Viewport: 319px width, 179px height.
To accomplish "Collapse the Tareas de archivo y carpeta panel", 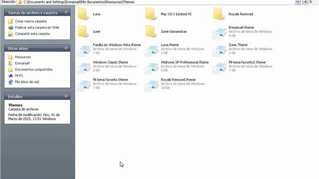I will pyautogui.click(x=66, y=12).
